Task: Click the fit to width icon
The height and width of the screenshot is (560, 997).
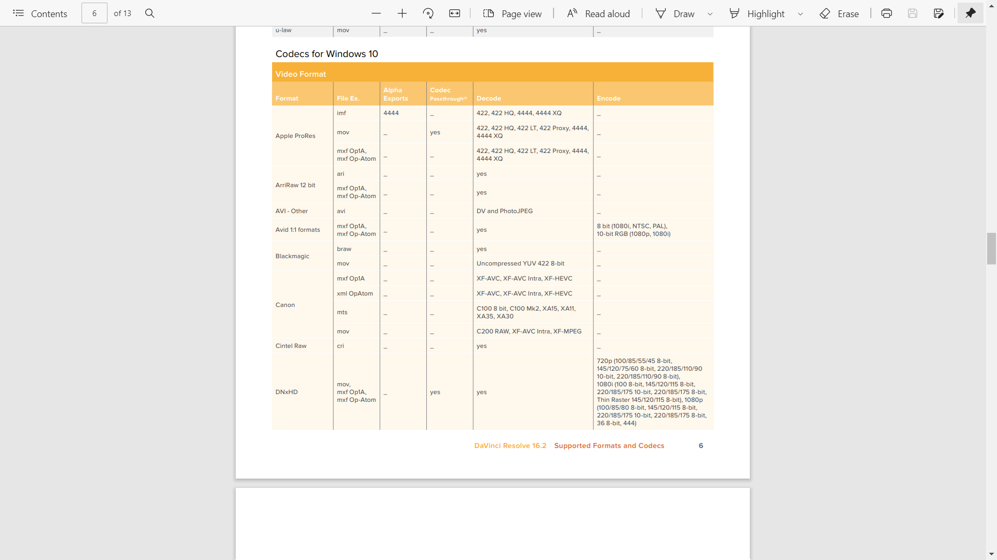Action: click(455, 13)
